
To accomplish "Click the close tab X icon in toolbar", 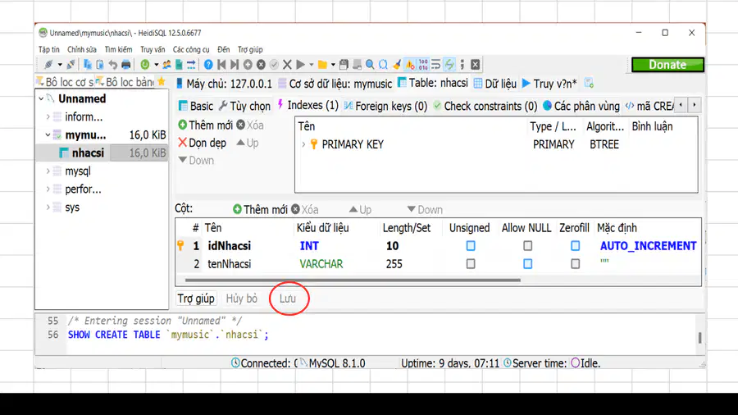I will 476,65.
